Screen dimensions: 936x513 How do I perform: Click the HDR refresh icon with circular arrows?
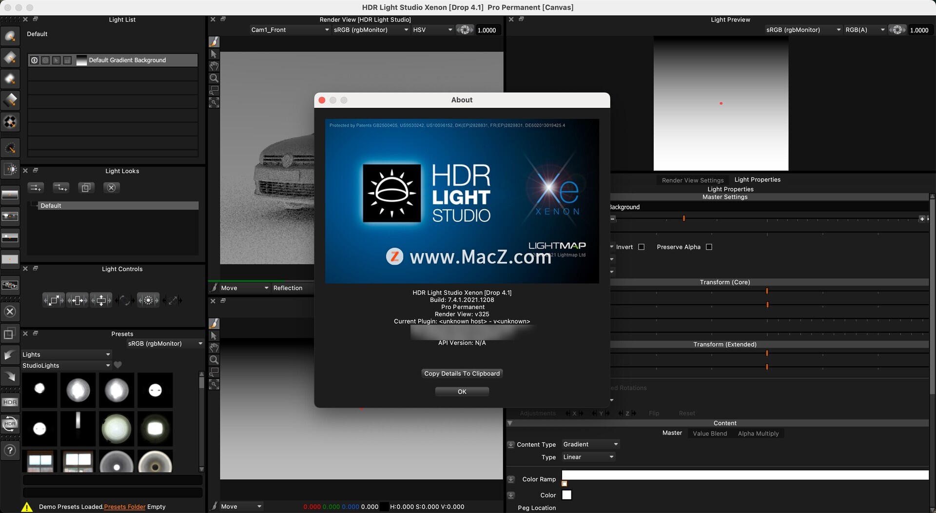tap(10, 424)
